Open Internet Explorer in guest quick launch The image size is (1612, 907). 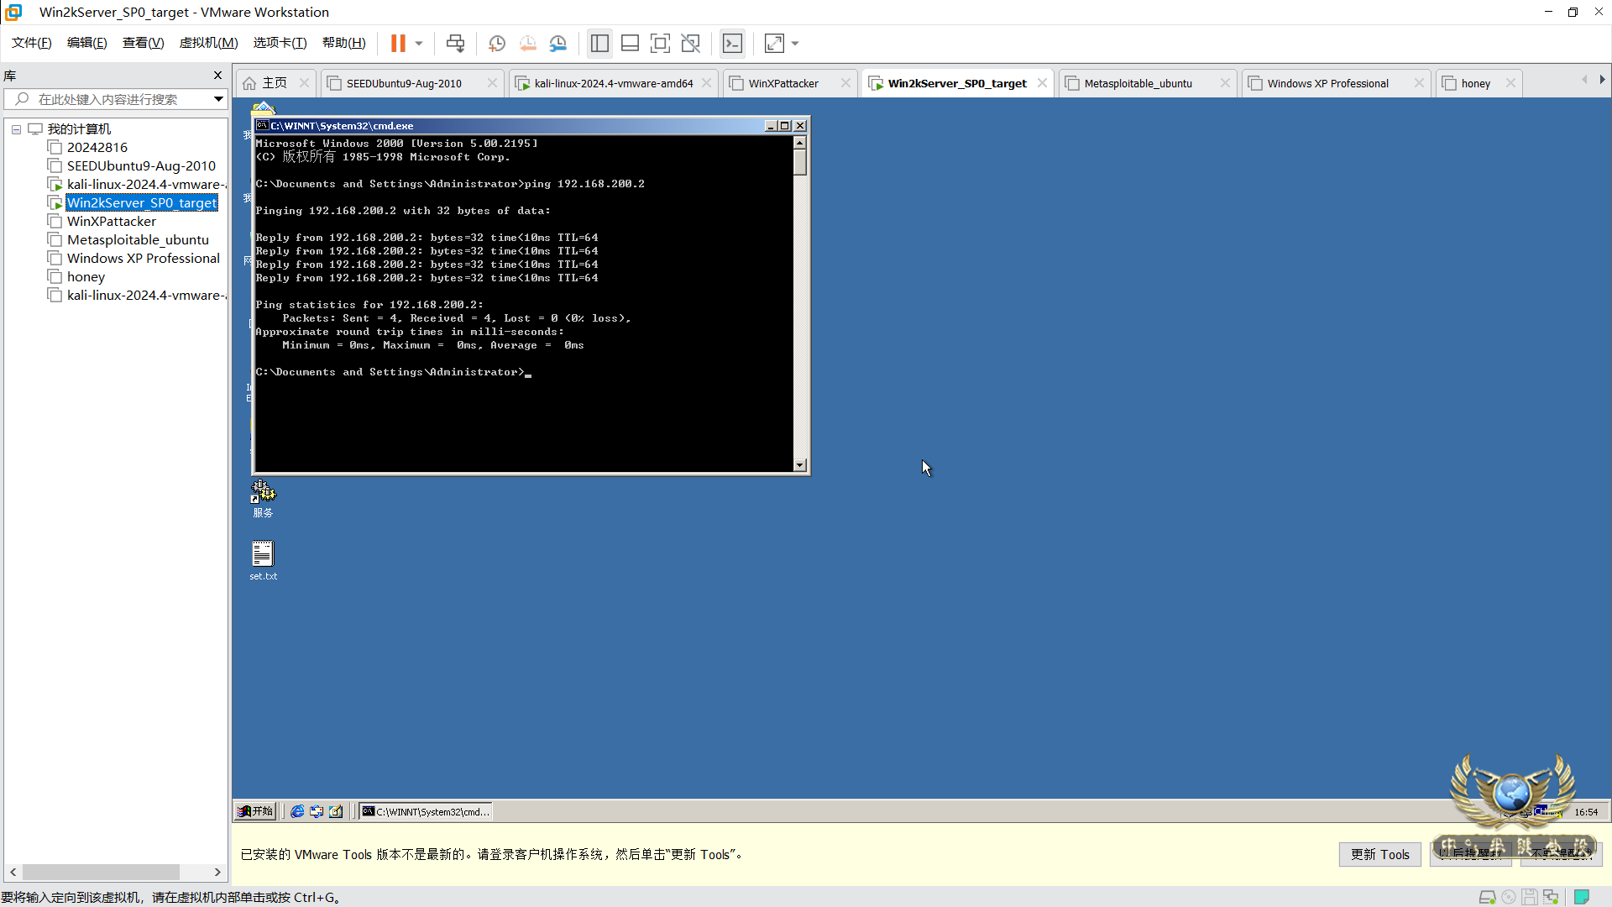(x=297, y=811)
